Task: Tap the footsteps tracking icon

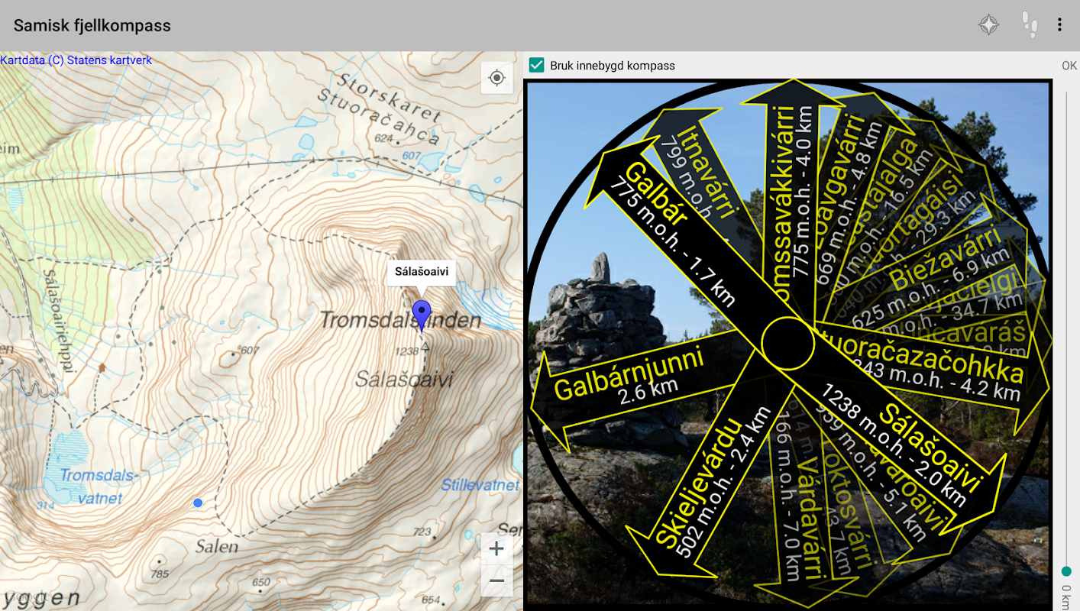Action: (x=1030, y=25)
